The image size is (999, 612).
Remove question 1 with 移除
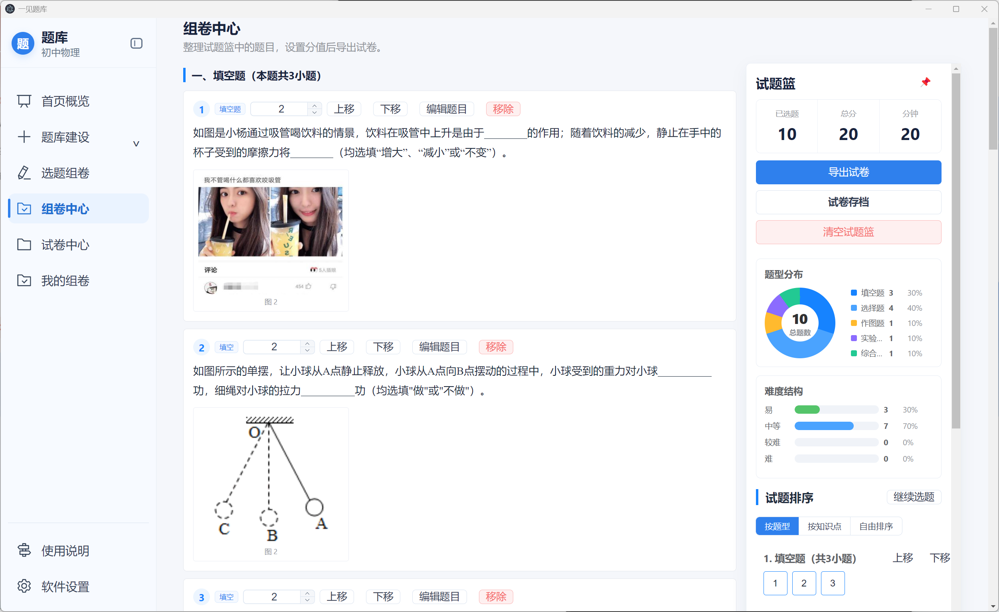(x=503, y=109)
